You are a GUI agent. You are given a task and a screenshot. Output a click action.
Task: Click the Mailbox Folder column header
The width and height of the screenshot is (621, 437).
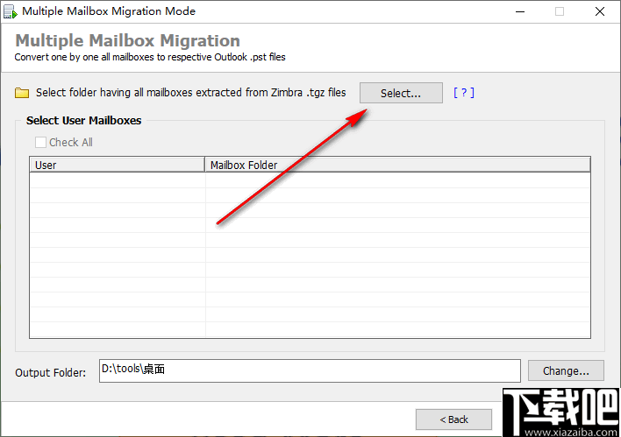tap(397, 165)
